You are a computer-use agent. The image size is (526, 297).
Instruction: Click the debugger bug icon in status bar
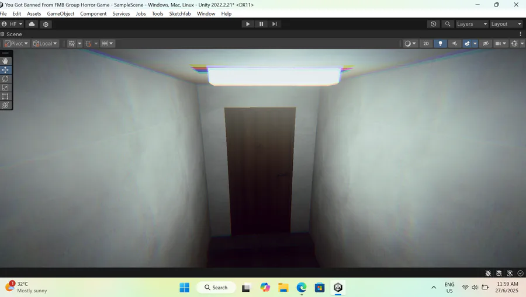pos(488,273)
